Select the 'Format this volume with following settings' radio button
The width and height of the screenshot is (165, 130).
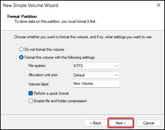tap(21, 57)
